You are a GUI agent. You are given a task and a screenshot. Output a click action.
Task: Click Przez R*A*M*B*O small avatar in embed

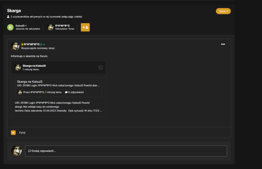pos(20,92)
